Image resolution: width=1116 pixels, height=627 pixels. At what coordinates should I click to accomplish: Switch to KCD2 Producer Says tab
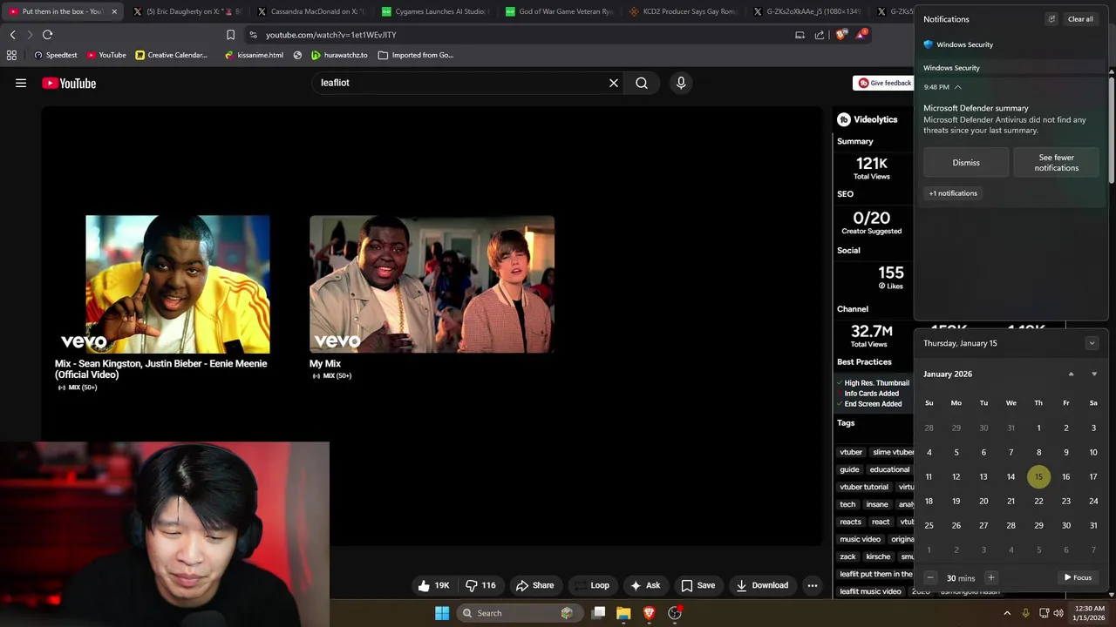tap(684, 11)
